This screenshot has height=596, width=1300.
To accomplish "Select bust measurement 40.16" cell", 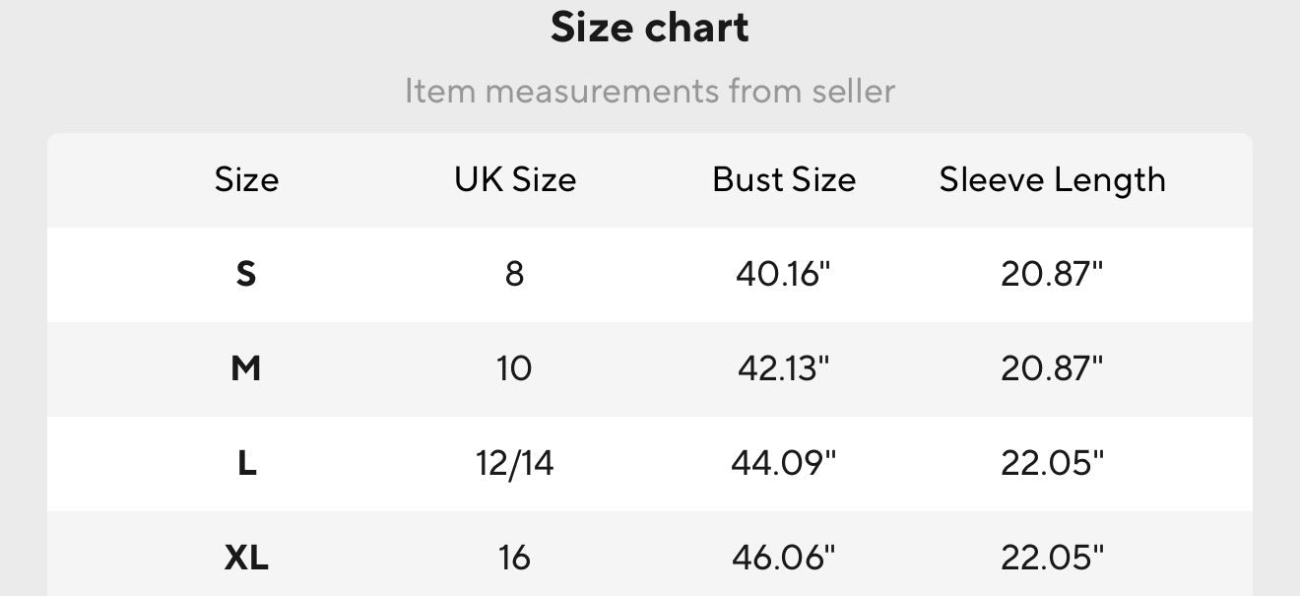I will point(784,274).
